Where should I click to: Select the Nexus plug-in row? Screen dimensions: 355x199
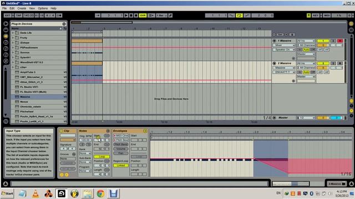click(39, 102)
